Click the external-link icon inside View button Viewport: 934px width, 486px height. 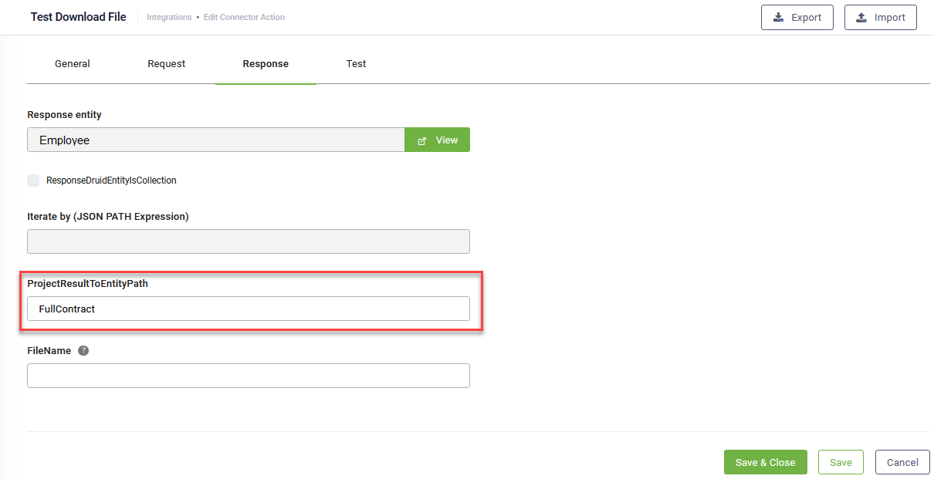coord(421,140)
